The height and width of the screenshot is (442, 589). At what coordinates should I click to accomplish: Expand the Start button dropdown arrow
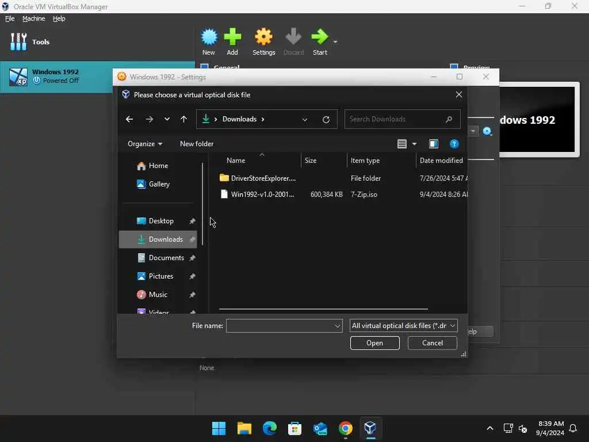(x=335, y=41)
